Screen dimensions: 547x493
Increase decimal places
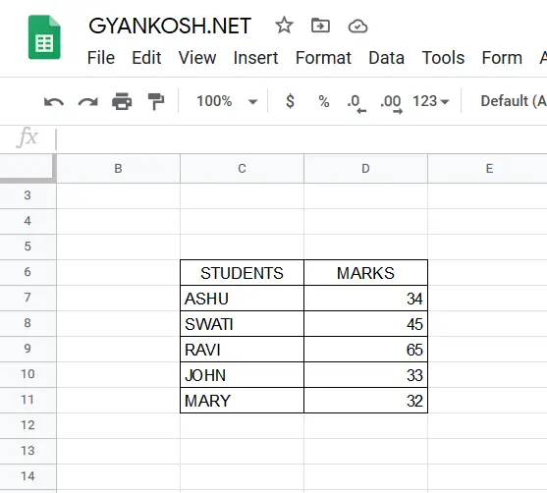click(392, 103)
